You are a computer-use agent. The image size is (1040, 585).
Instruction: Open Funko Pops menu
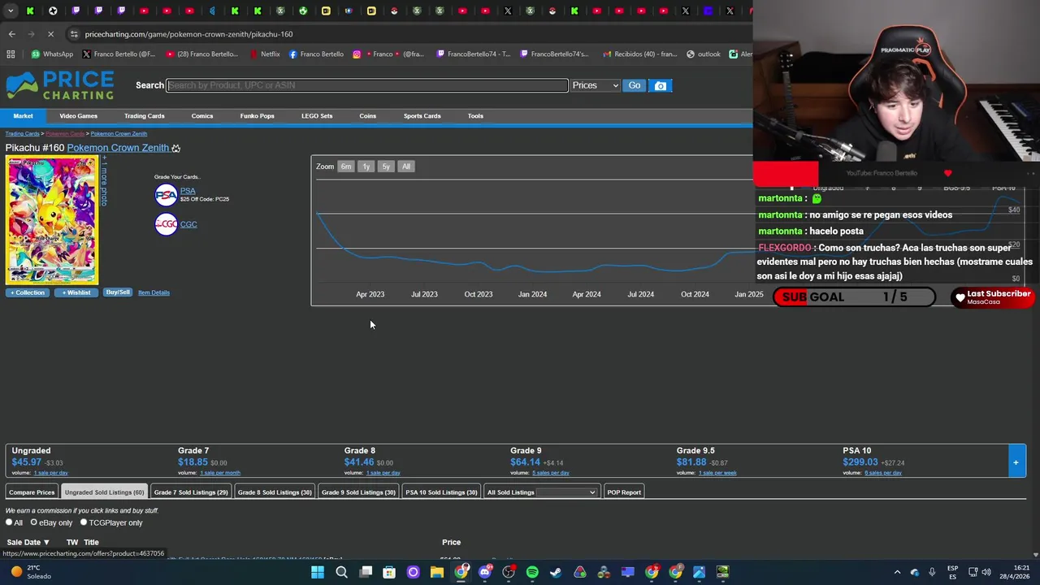[x=257, y=116]
